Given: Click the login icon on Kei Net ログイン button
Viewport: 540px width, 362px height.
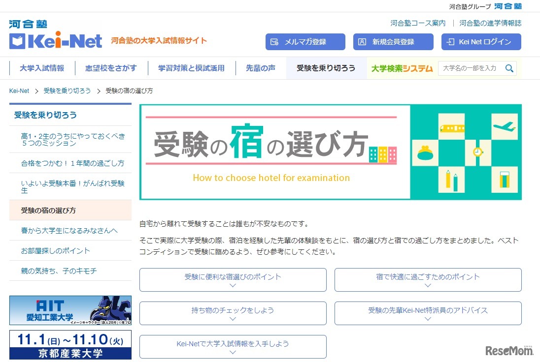Looking at the screenshot, I should [450, 42].
